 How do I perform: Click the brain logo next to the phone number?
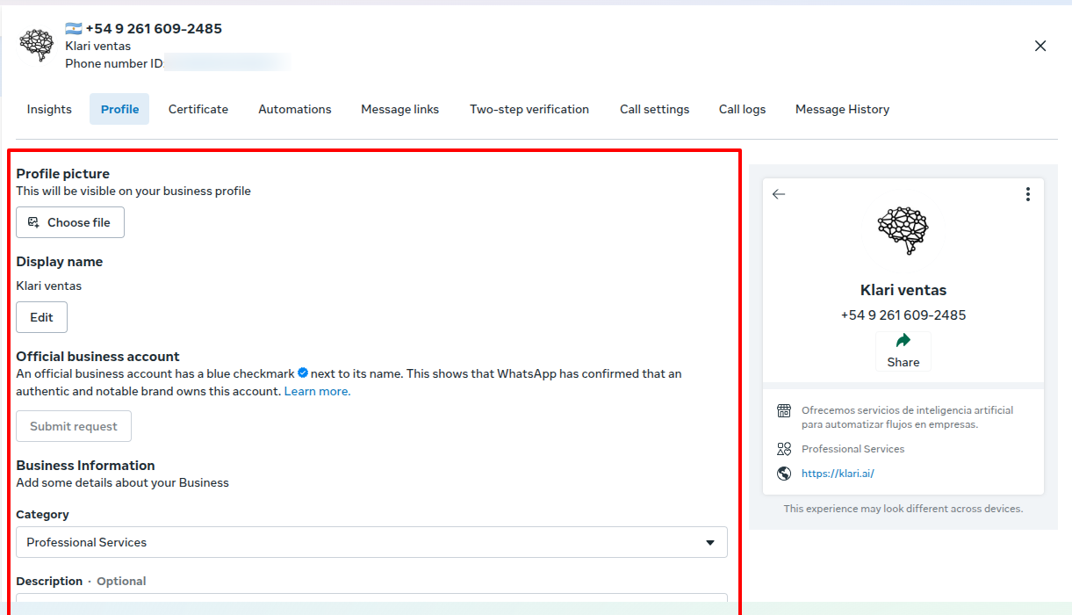(x=37, y=45)
